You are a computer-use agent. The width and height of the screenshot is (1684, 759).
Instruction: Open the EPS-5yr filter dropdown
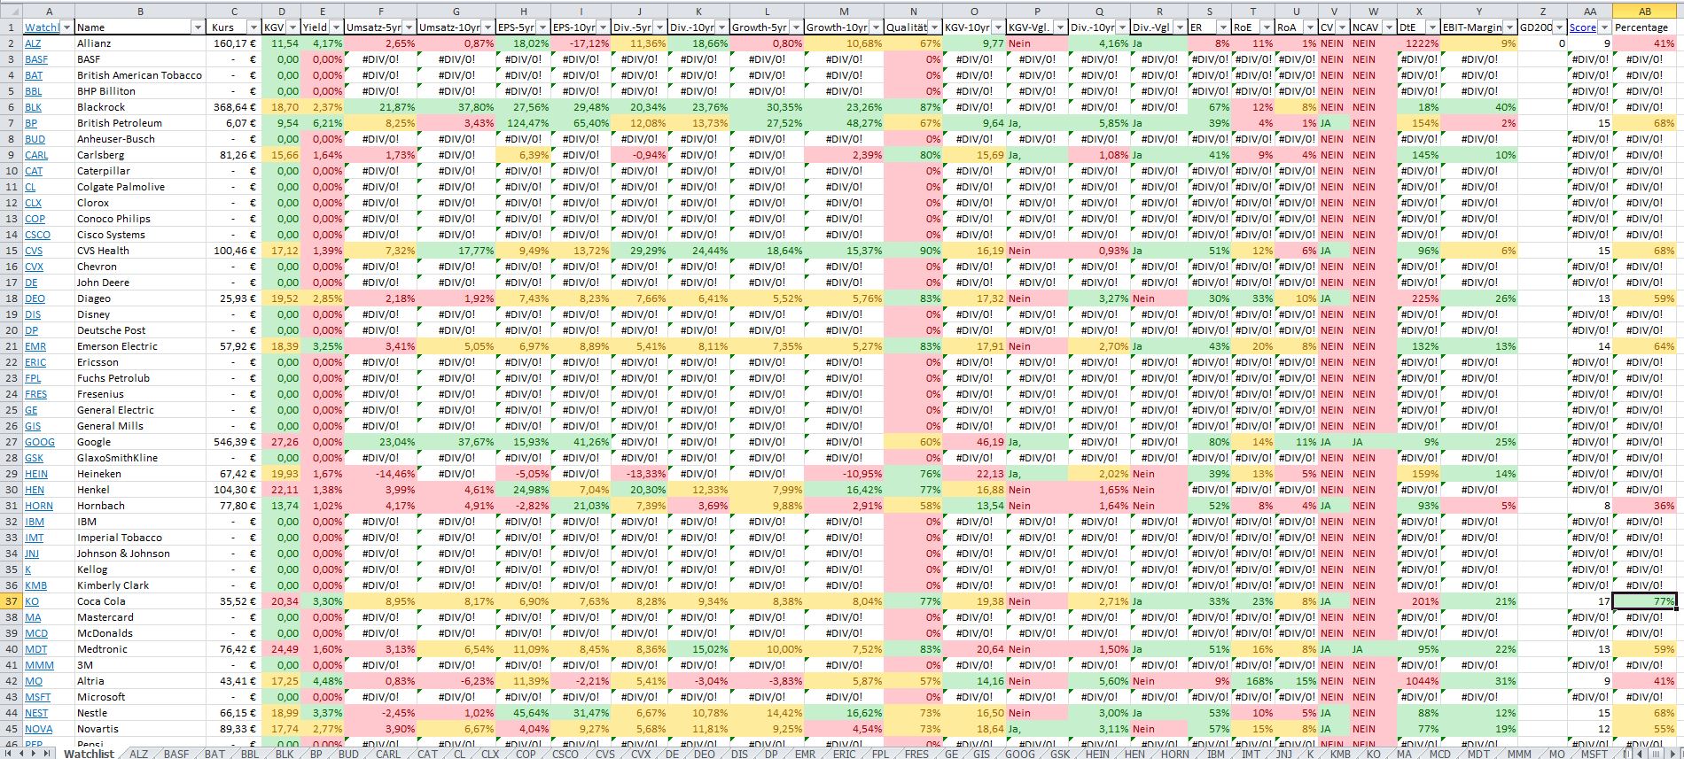pos(542,27)
